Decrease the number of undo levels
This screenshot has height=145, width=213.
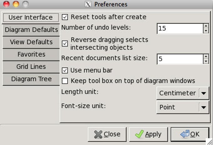(206, 31)
